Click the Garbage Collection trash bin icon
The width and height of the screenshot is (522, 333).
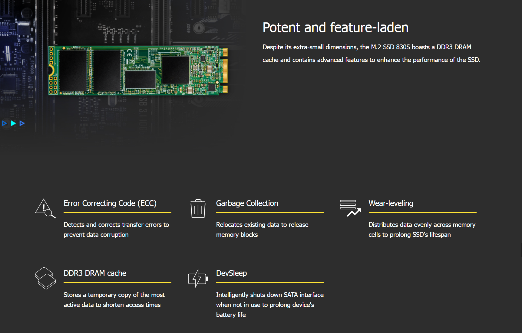pos(198,208)
